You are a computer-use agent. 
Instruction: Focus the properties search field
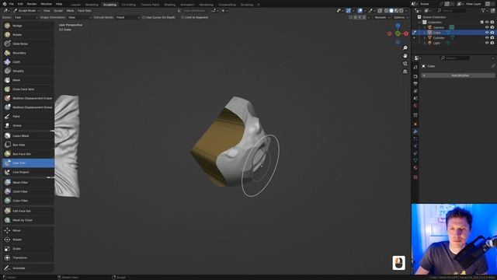(455, 58)
